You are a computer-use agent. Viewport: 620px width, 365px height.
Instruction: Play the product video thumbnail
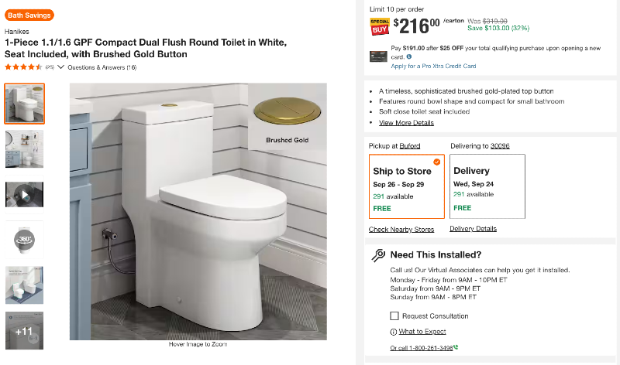point(25,195)
